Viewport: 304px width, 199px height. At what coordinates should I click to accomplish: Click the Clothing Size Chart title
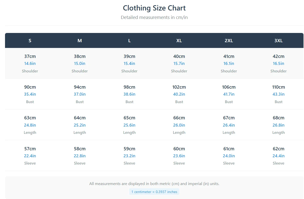[x=154, y=8]
